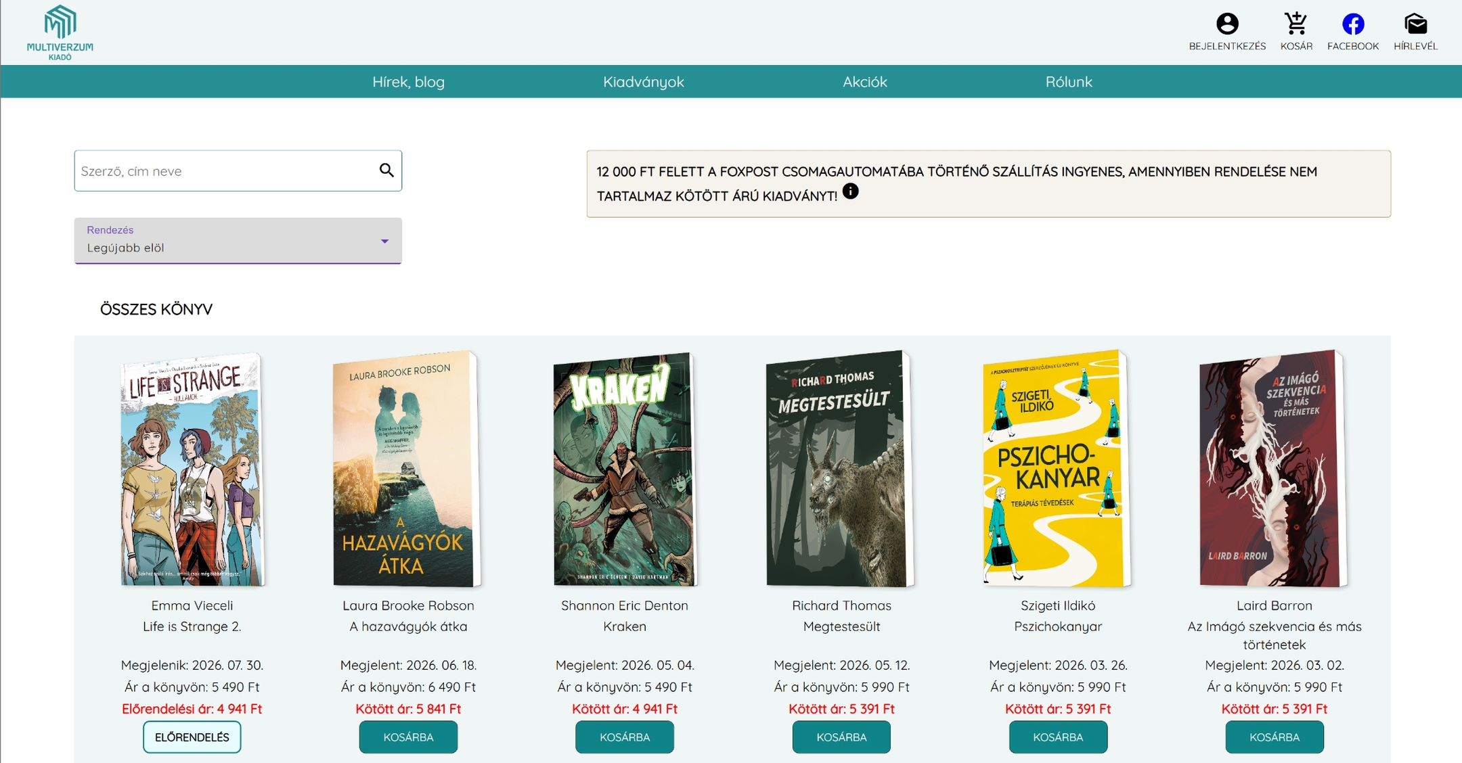The image size is (1462, 763).
Task: Open A hazavágyók átka cover image
Action: [x=408, y=468]
